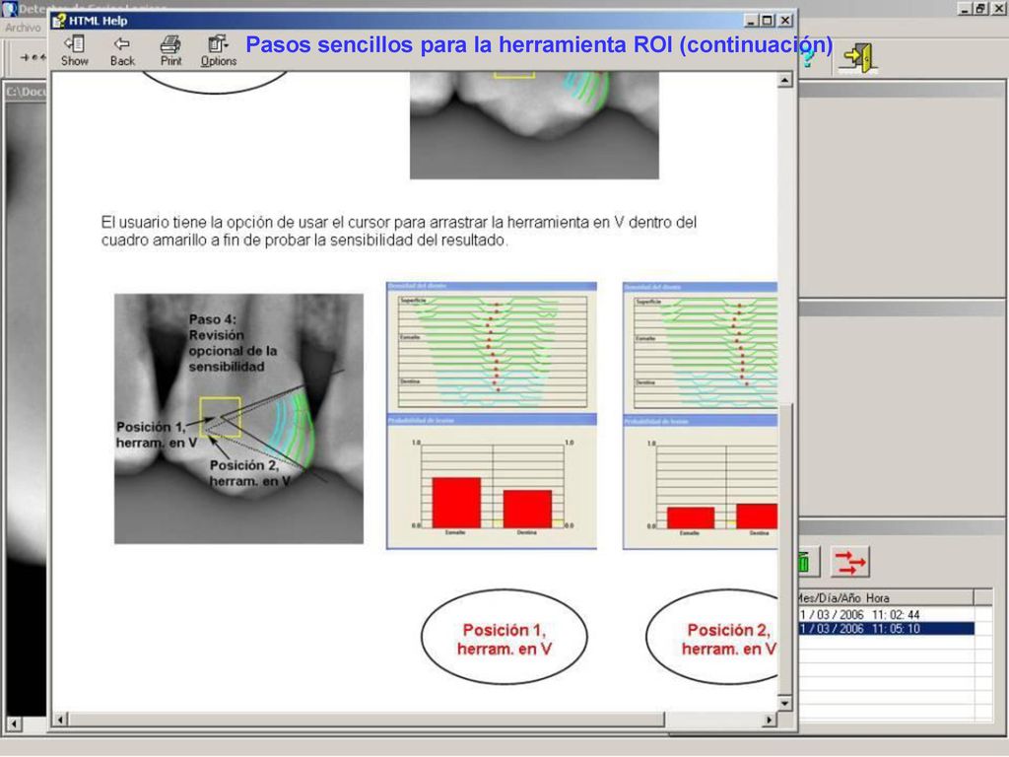Restore down the main application window

tap(981, 8)
